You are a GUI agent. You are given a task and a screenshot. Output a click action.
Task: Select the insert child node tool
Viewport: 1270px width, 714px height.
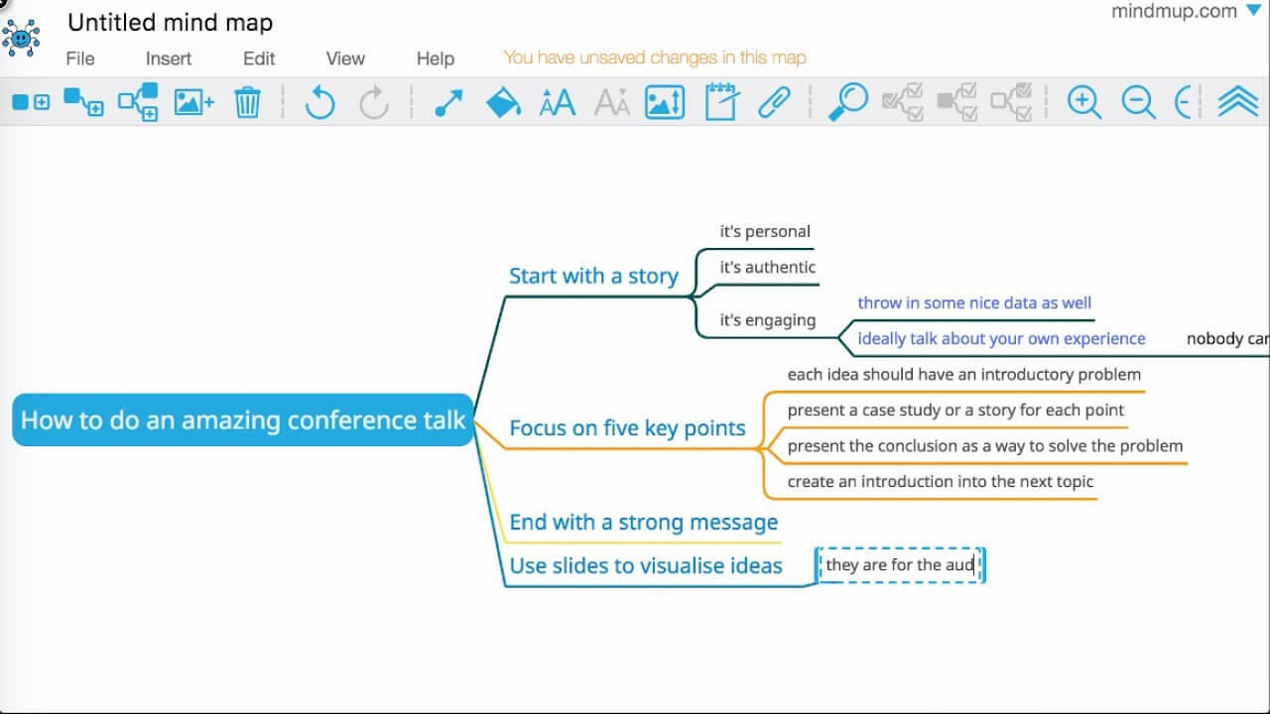tap(84, 102)
